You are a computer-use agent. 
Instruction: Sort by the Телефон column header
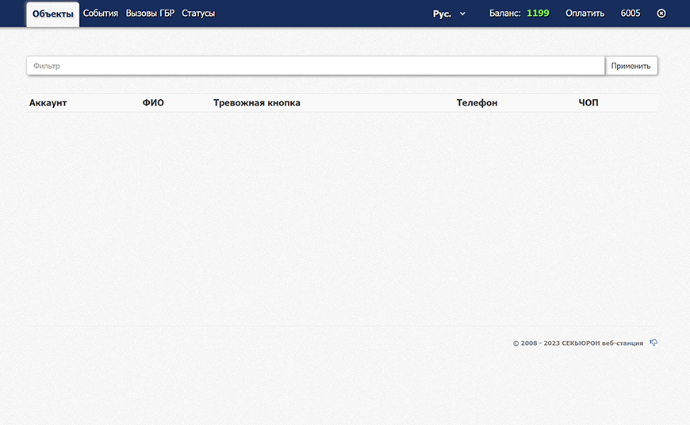click(x=477, y=103)
